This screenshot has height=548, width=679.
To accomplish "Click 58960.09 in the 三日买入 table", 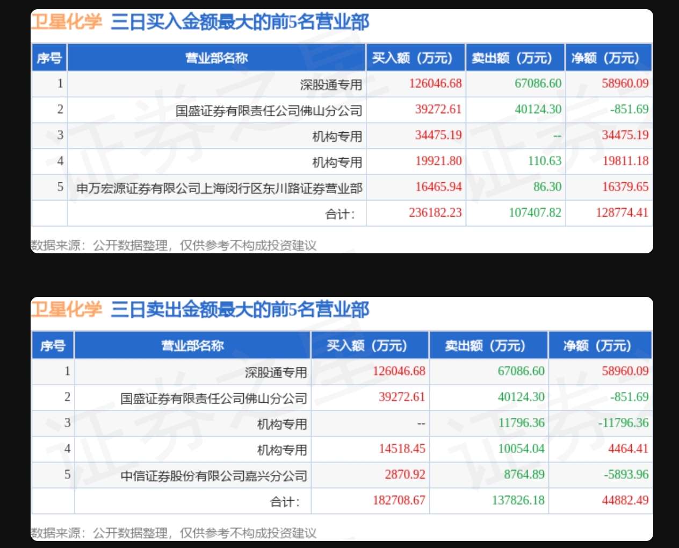I will pos(625,83).
